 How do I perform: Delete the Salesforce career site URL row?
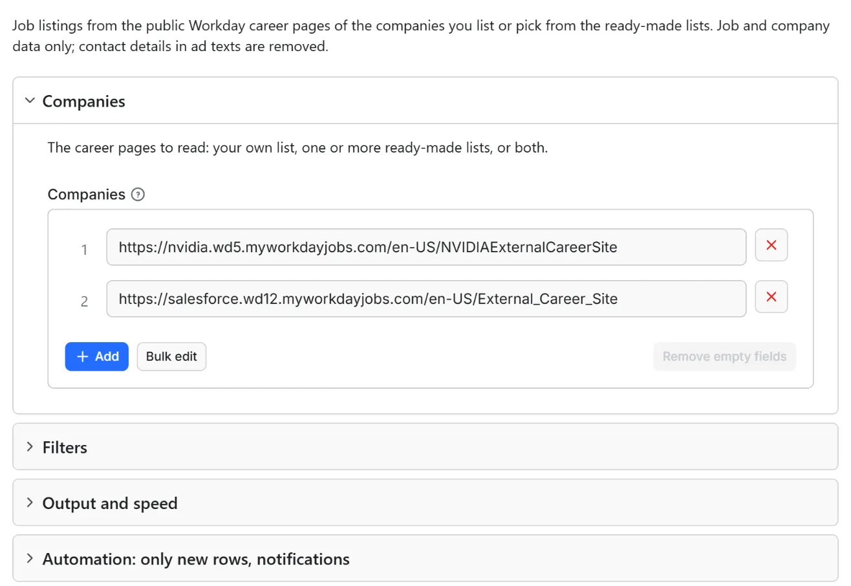coord(771,297)
